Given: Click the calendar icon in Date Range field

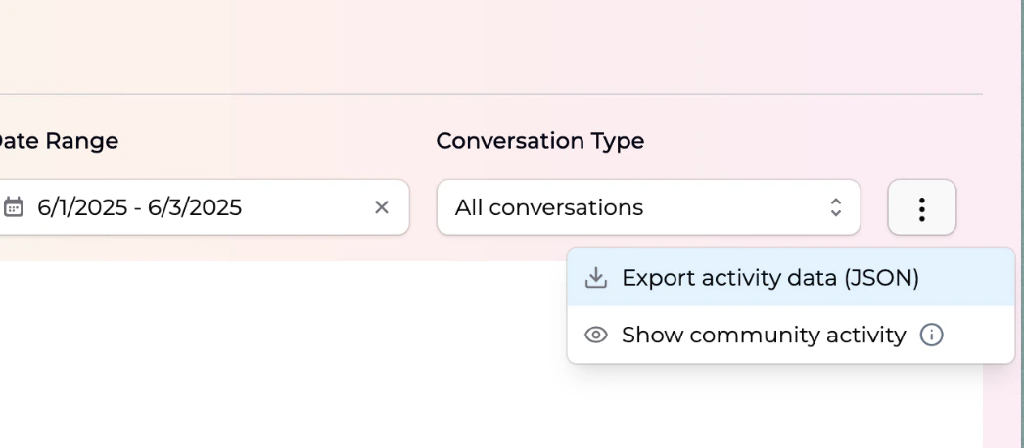Looking at the screenshot, I should click(x=14, y=207).
